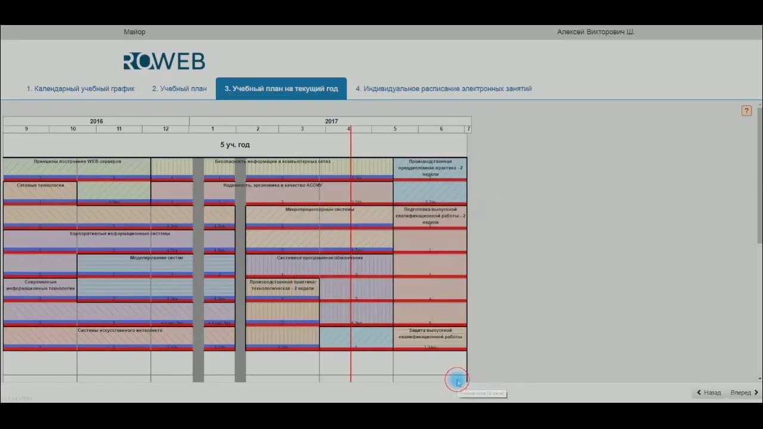Click scrollbar down arrow at bottom right
This screenshot has height=429, width=763.
coord(760,378)
